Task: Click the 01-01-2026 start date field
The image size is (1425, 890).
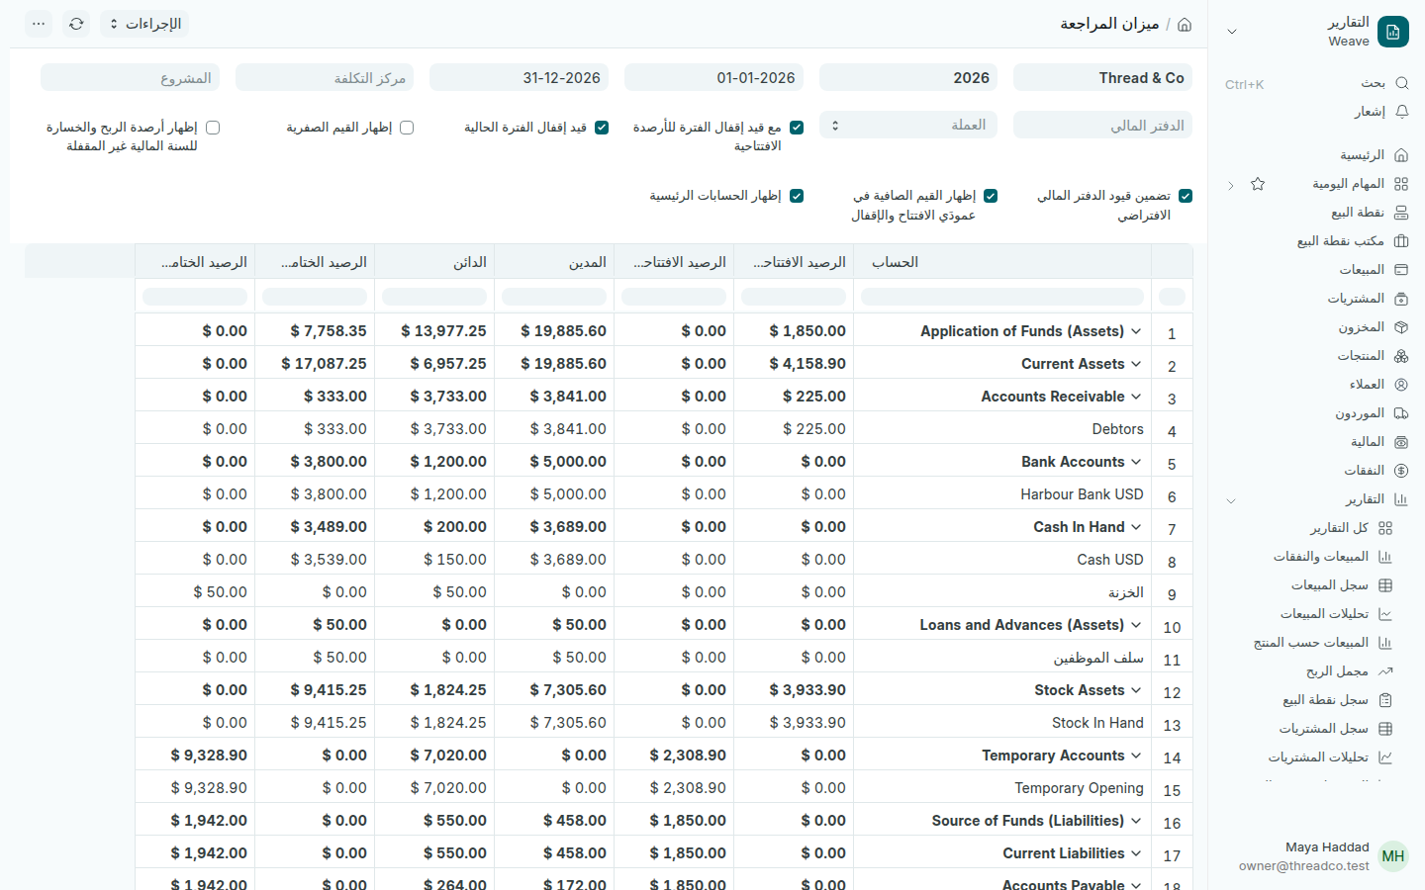Action: (x=713, y=77)
